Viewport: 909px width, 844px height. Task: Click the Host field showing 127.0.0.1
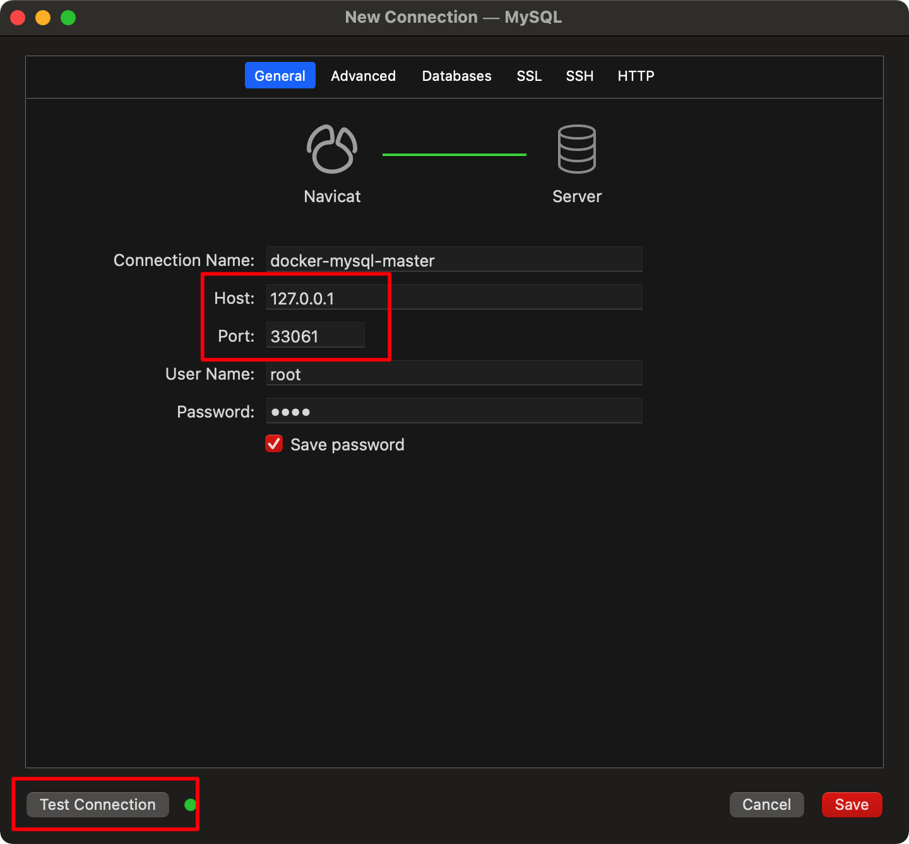click(454, 298)
